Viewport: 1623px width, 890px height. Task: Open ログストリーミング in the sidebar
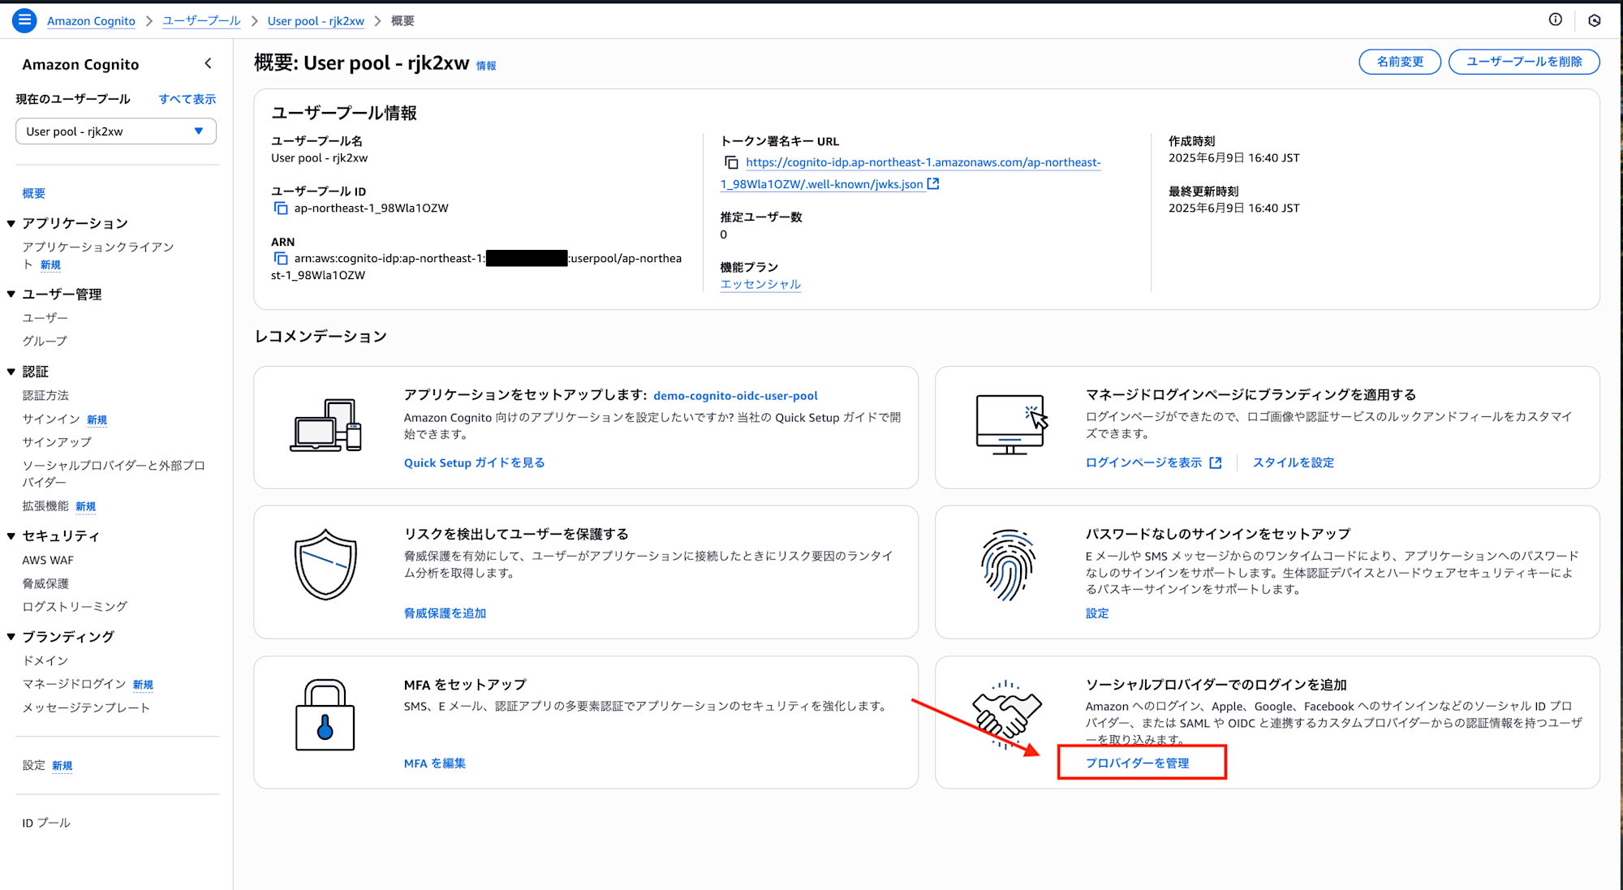pos(75,607)
